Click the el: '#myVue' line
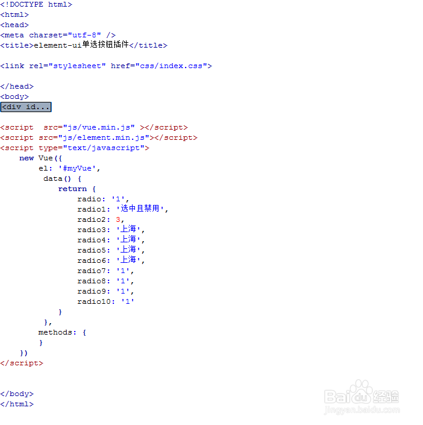The image size is (423, 425). click(x=69, y=169)
